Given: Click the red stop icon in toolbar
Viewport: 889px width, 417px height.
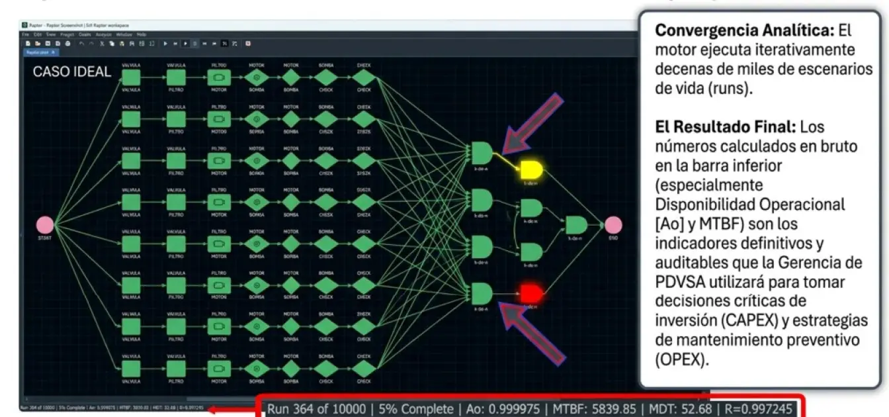Looking at the screenshot, I should coord(248,43).
